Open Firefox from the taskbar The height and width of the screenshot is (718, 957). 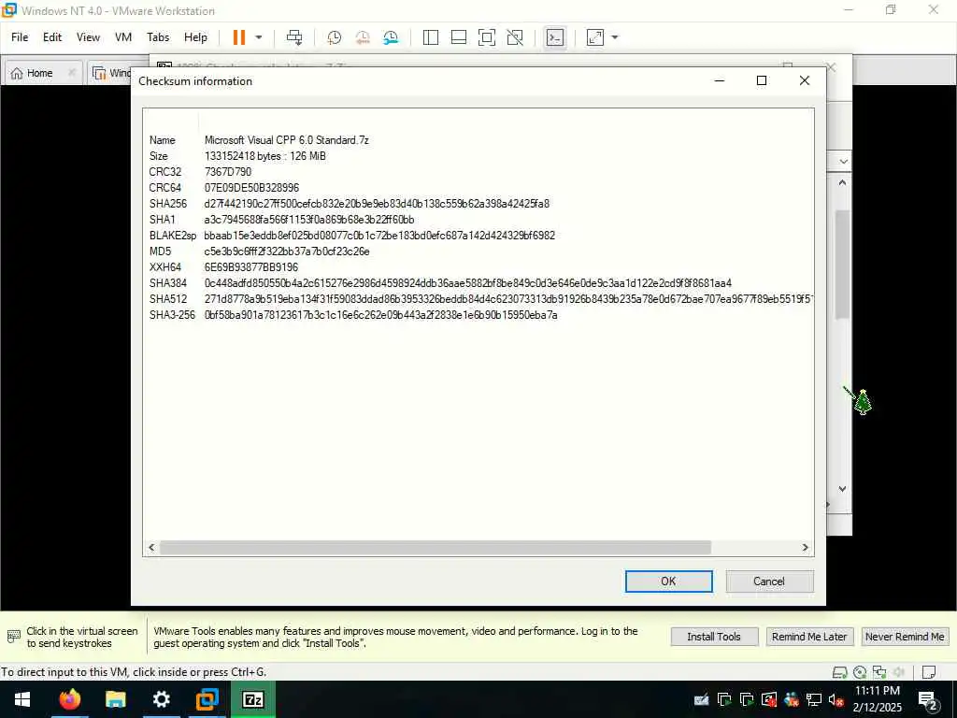69,699
